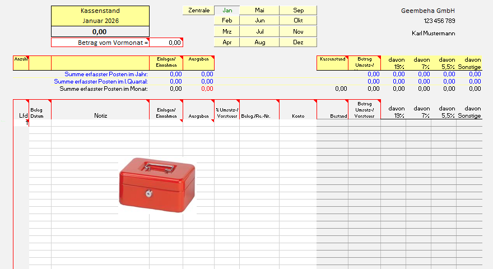Jump to the Jun month sheet

tap(259, 21)
